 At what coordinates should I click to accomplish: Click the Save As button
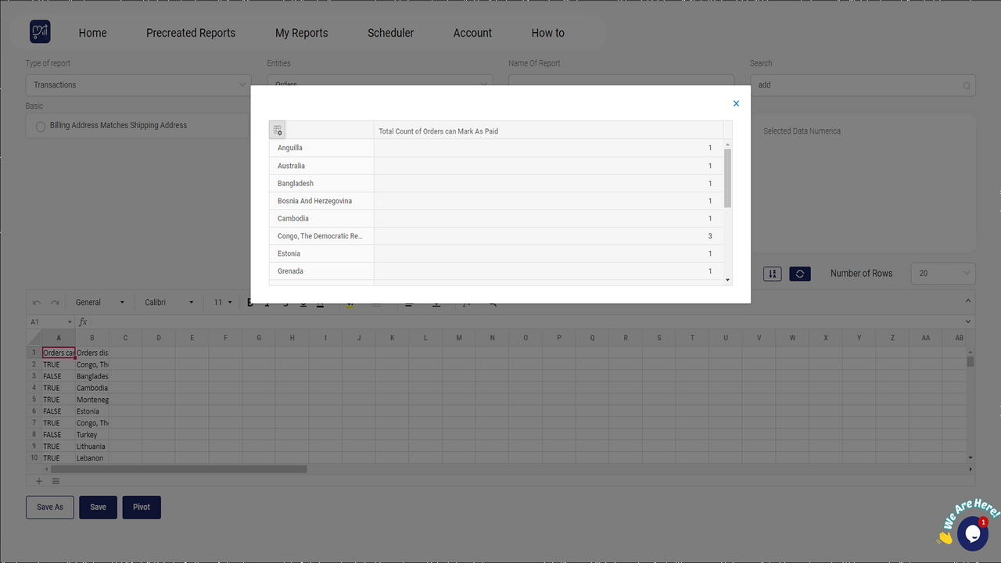click(50, 507)
